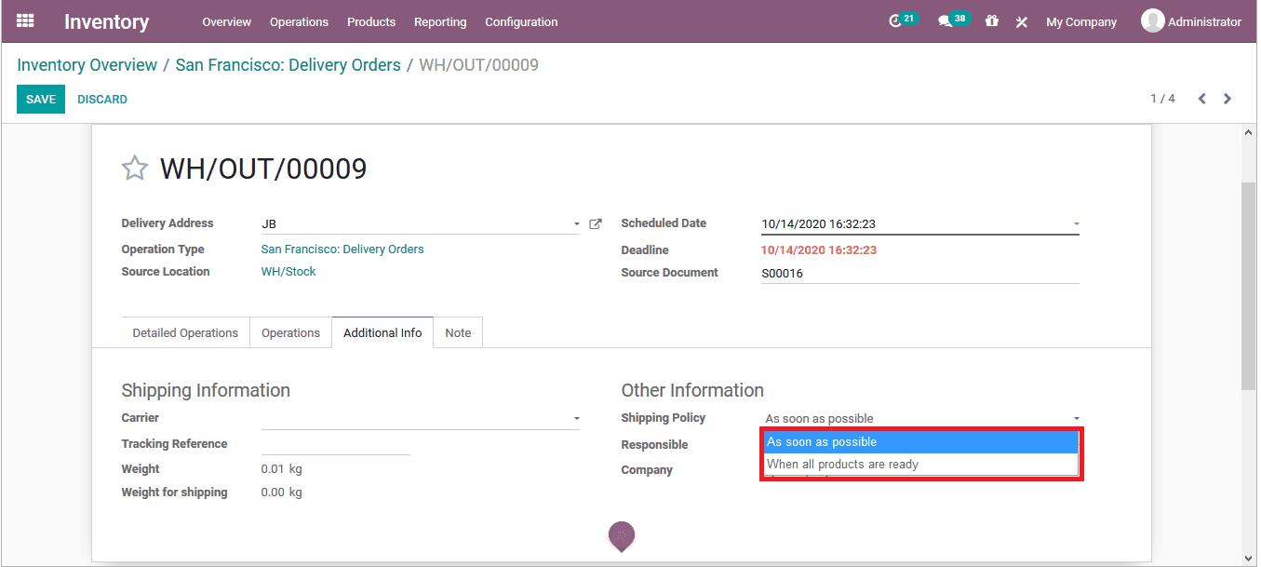Open San Francisco: Delivery Orders breadcrumb

(x=288, y=65)
